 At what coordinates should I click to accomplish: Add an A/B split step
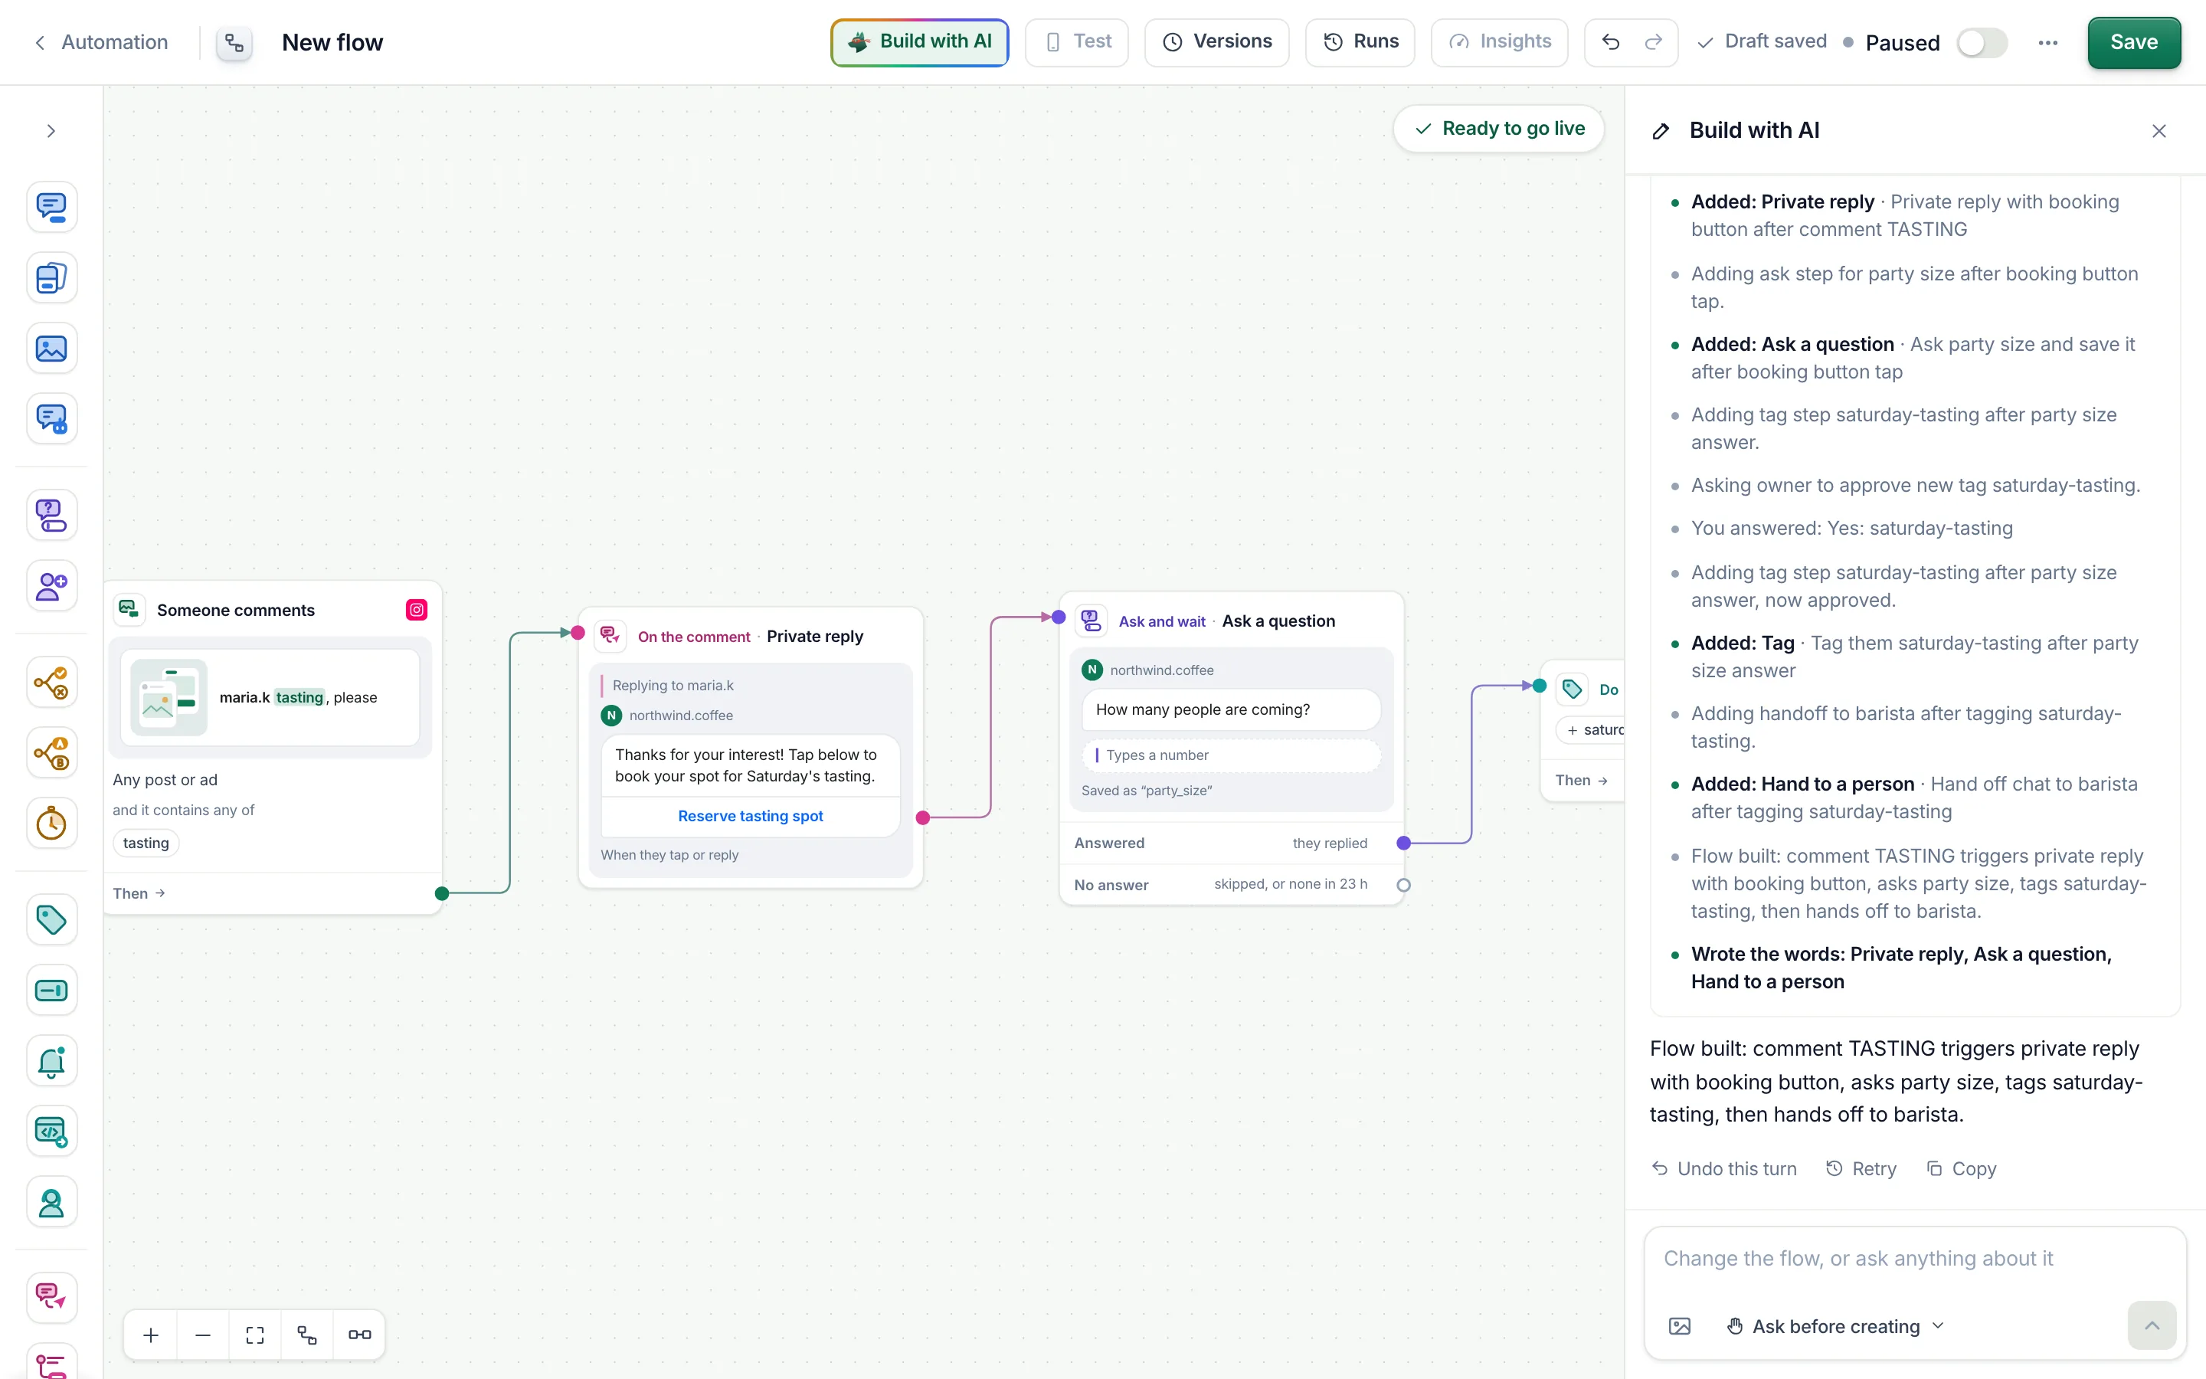tap(51, 752)
